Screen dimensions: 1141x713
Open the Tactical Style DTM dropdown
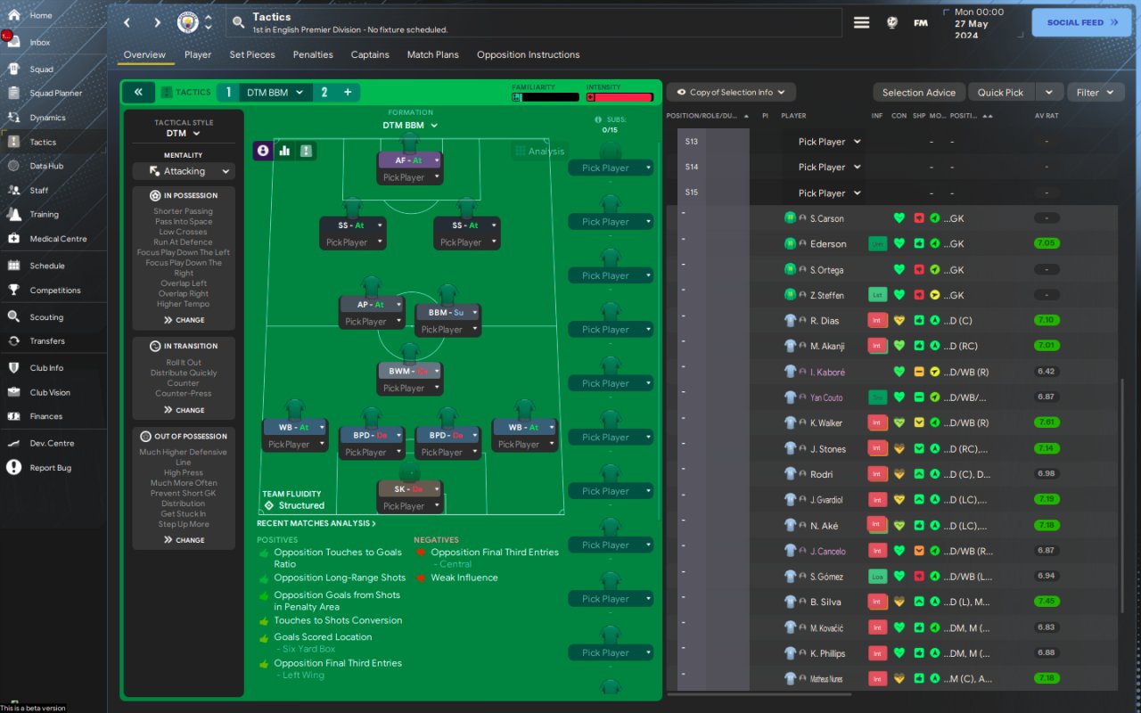pyautogui.click(x=184, y=134)
